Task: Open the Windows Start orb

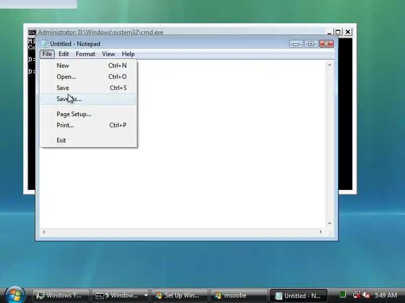Action: 15,295
